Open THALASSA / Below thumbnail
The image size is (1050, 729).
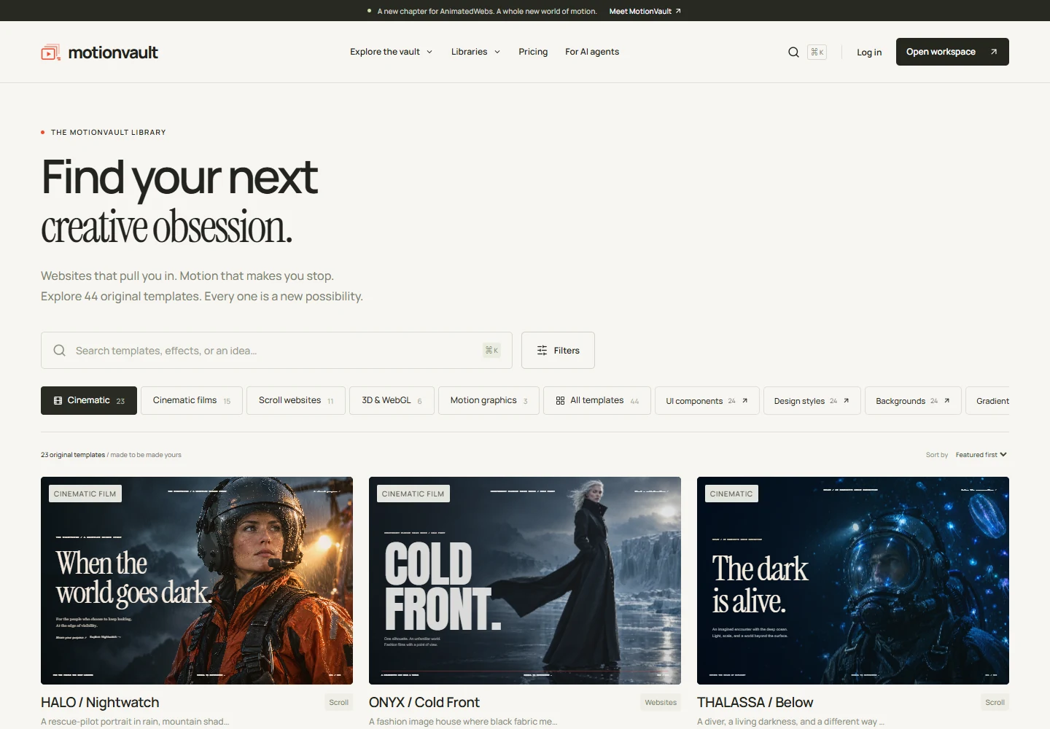[x=853, y=580]
